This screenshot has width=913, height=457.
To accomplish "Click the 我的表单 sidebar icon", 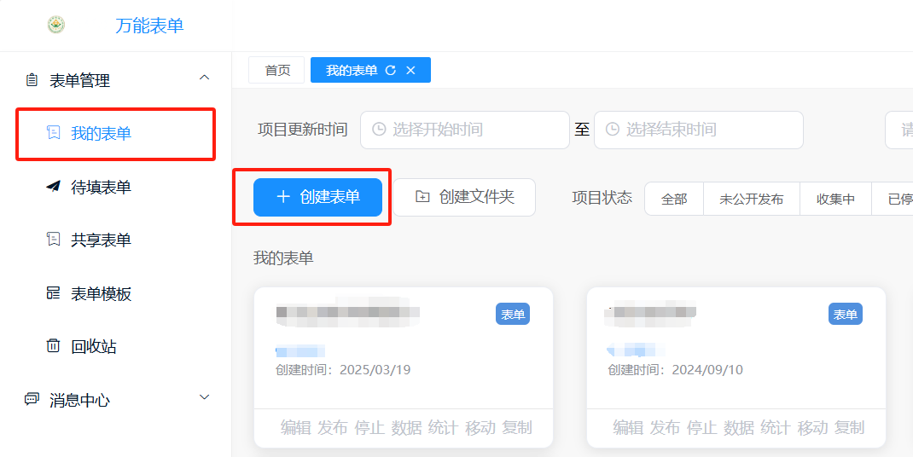I will pos(54,133).
